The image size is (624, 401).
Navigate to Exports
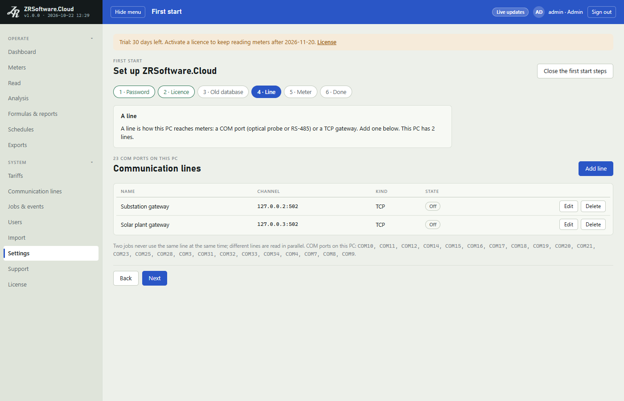[51, 145]
